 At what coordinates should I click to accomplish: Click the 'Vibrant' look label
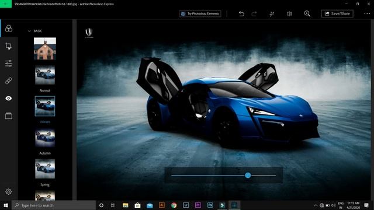pyautogui.click(x=45, y=122)
